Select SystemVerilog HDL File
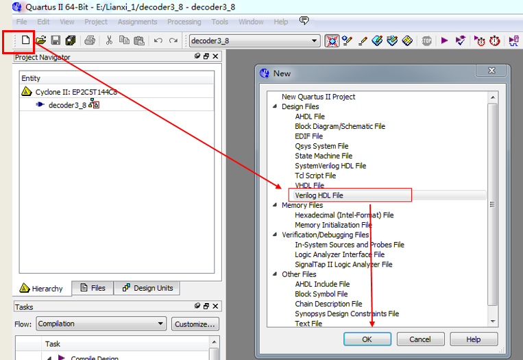Image resolution: width=523 pixels, height=360 pixels. [x=330, y=166]
